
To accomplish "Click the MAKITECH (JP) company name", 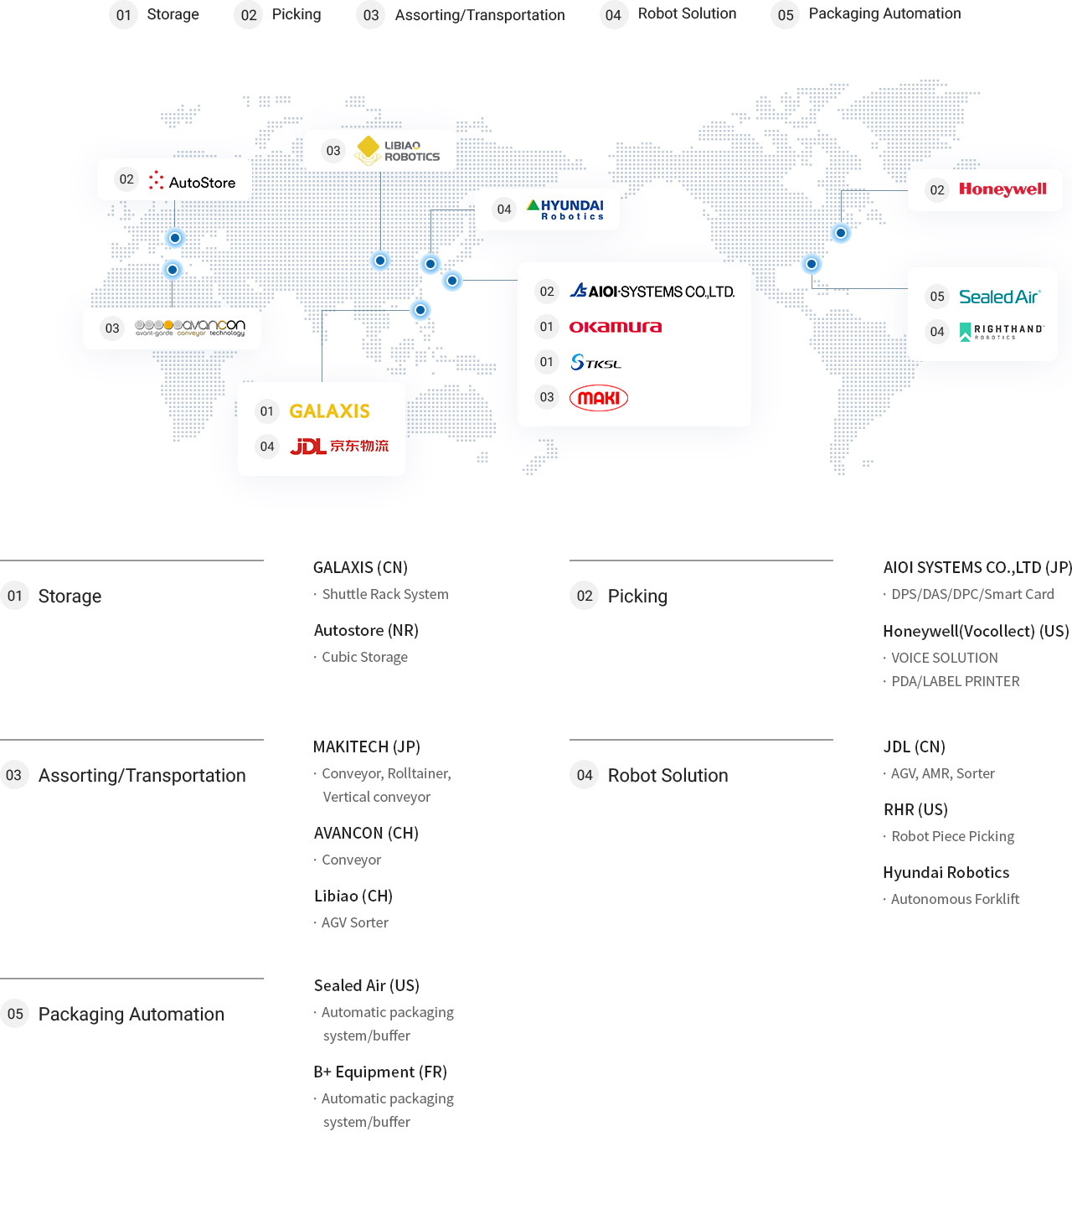I will (367, 746).
